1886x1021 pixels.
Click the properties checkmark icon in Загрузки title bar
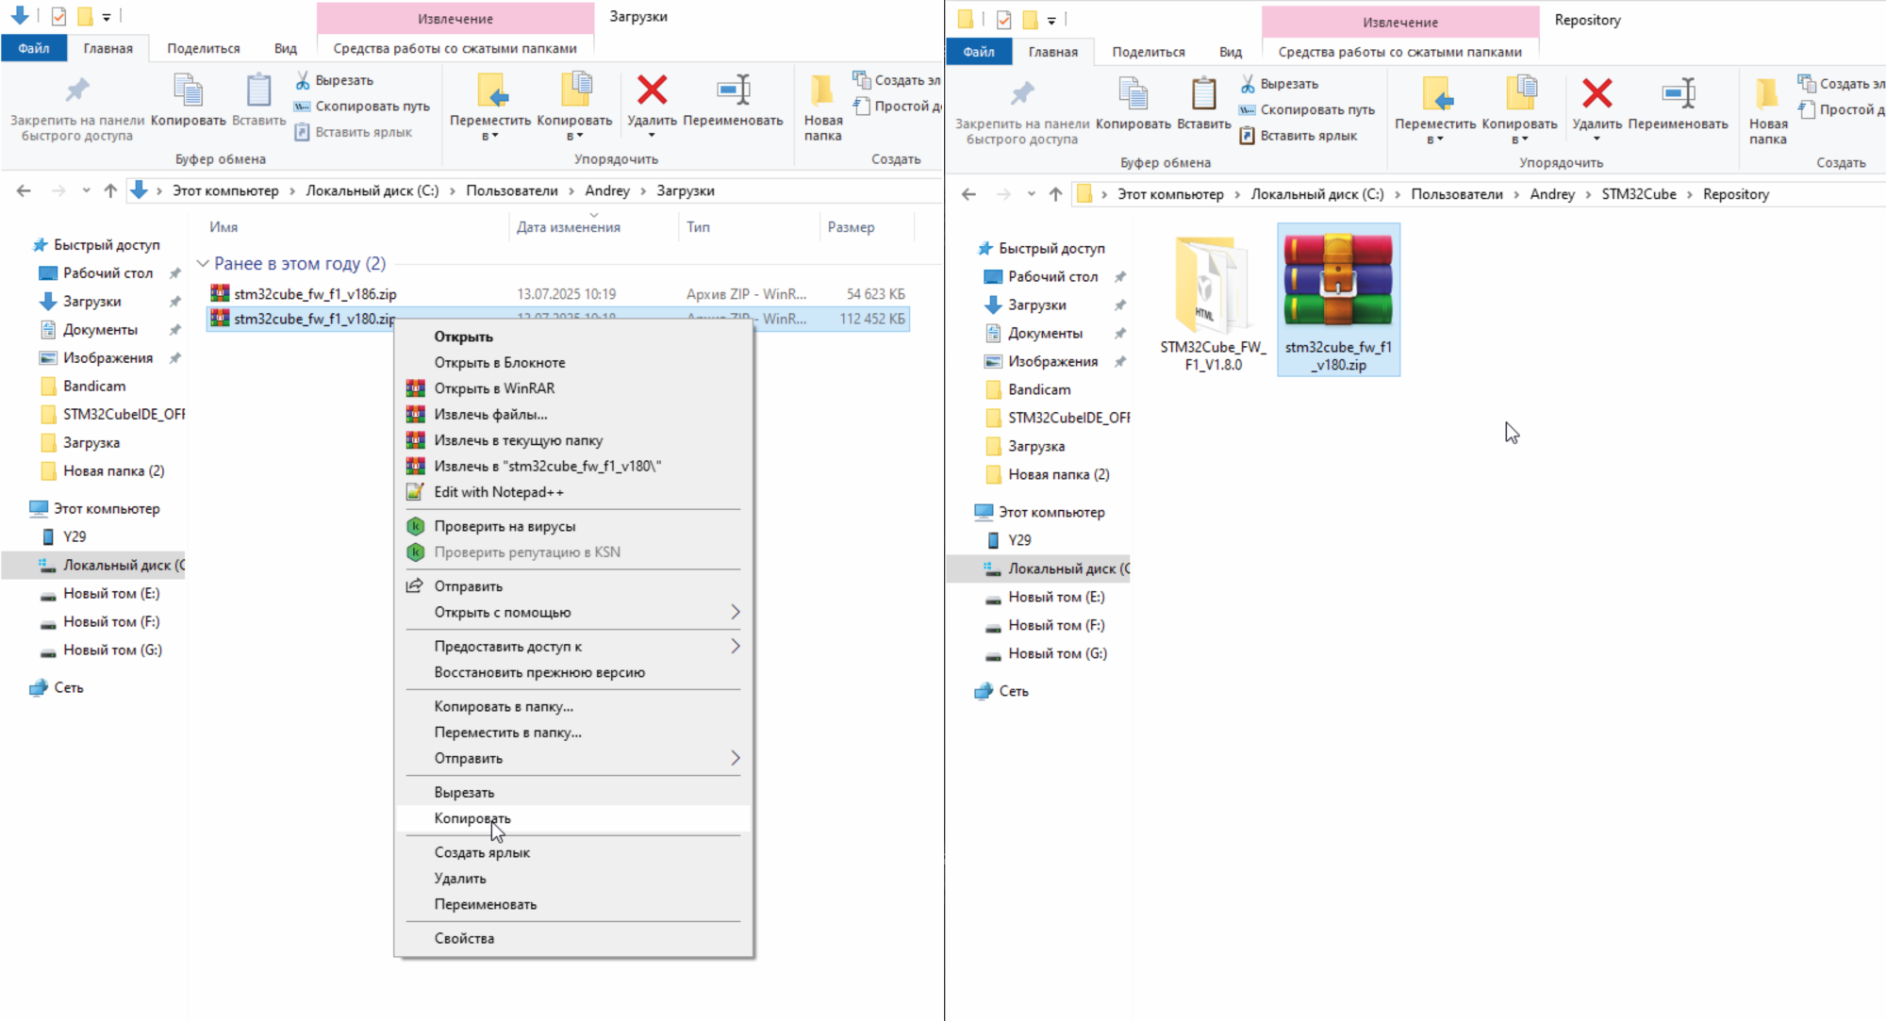tap(59, 16)
